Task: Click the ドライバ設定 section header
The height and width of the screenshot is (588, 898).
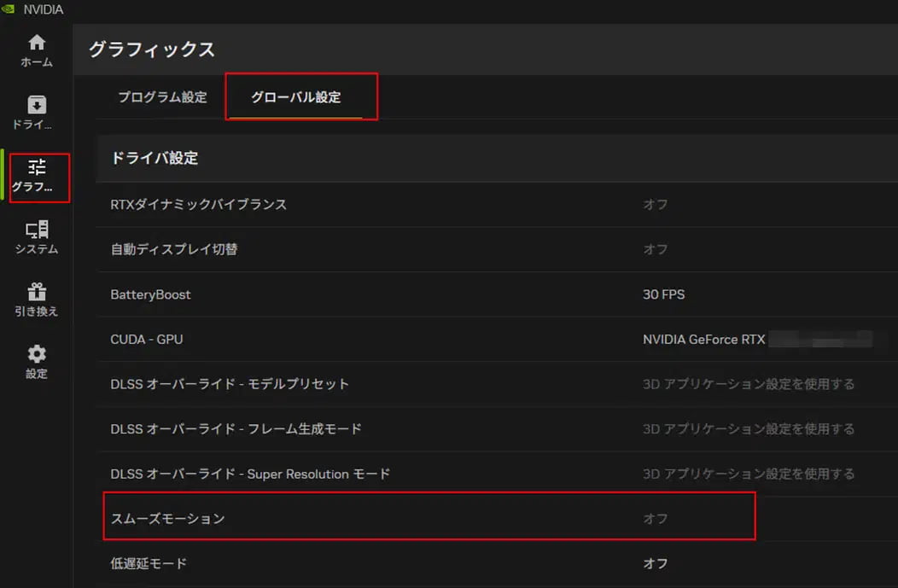Action: [155, 158]
